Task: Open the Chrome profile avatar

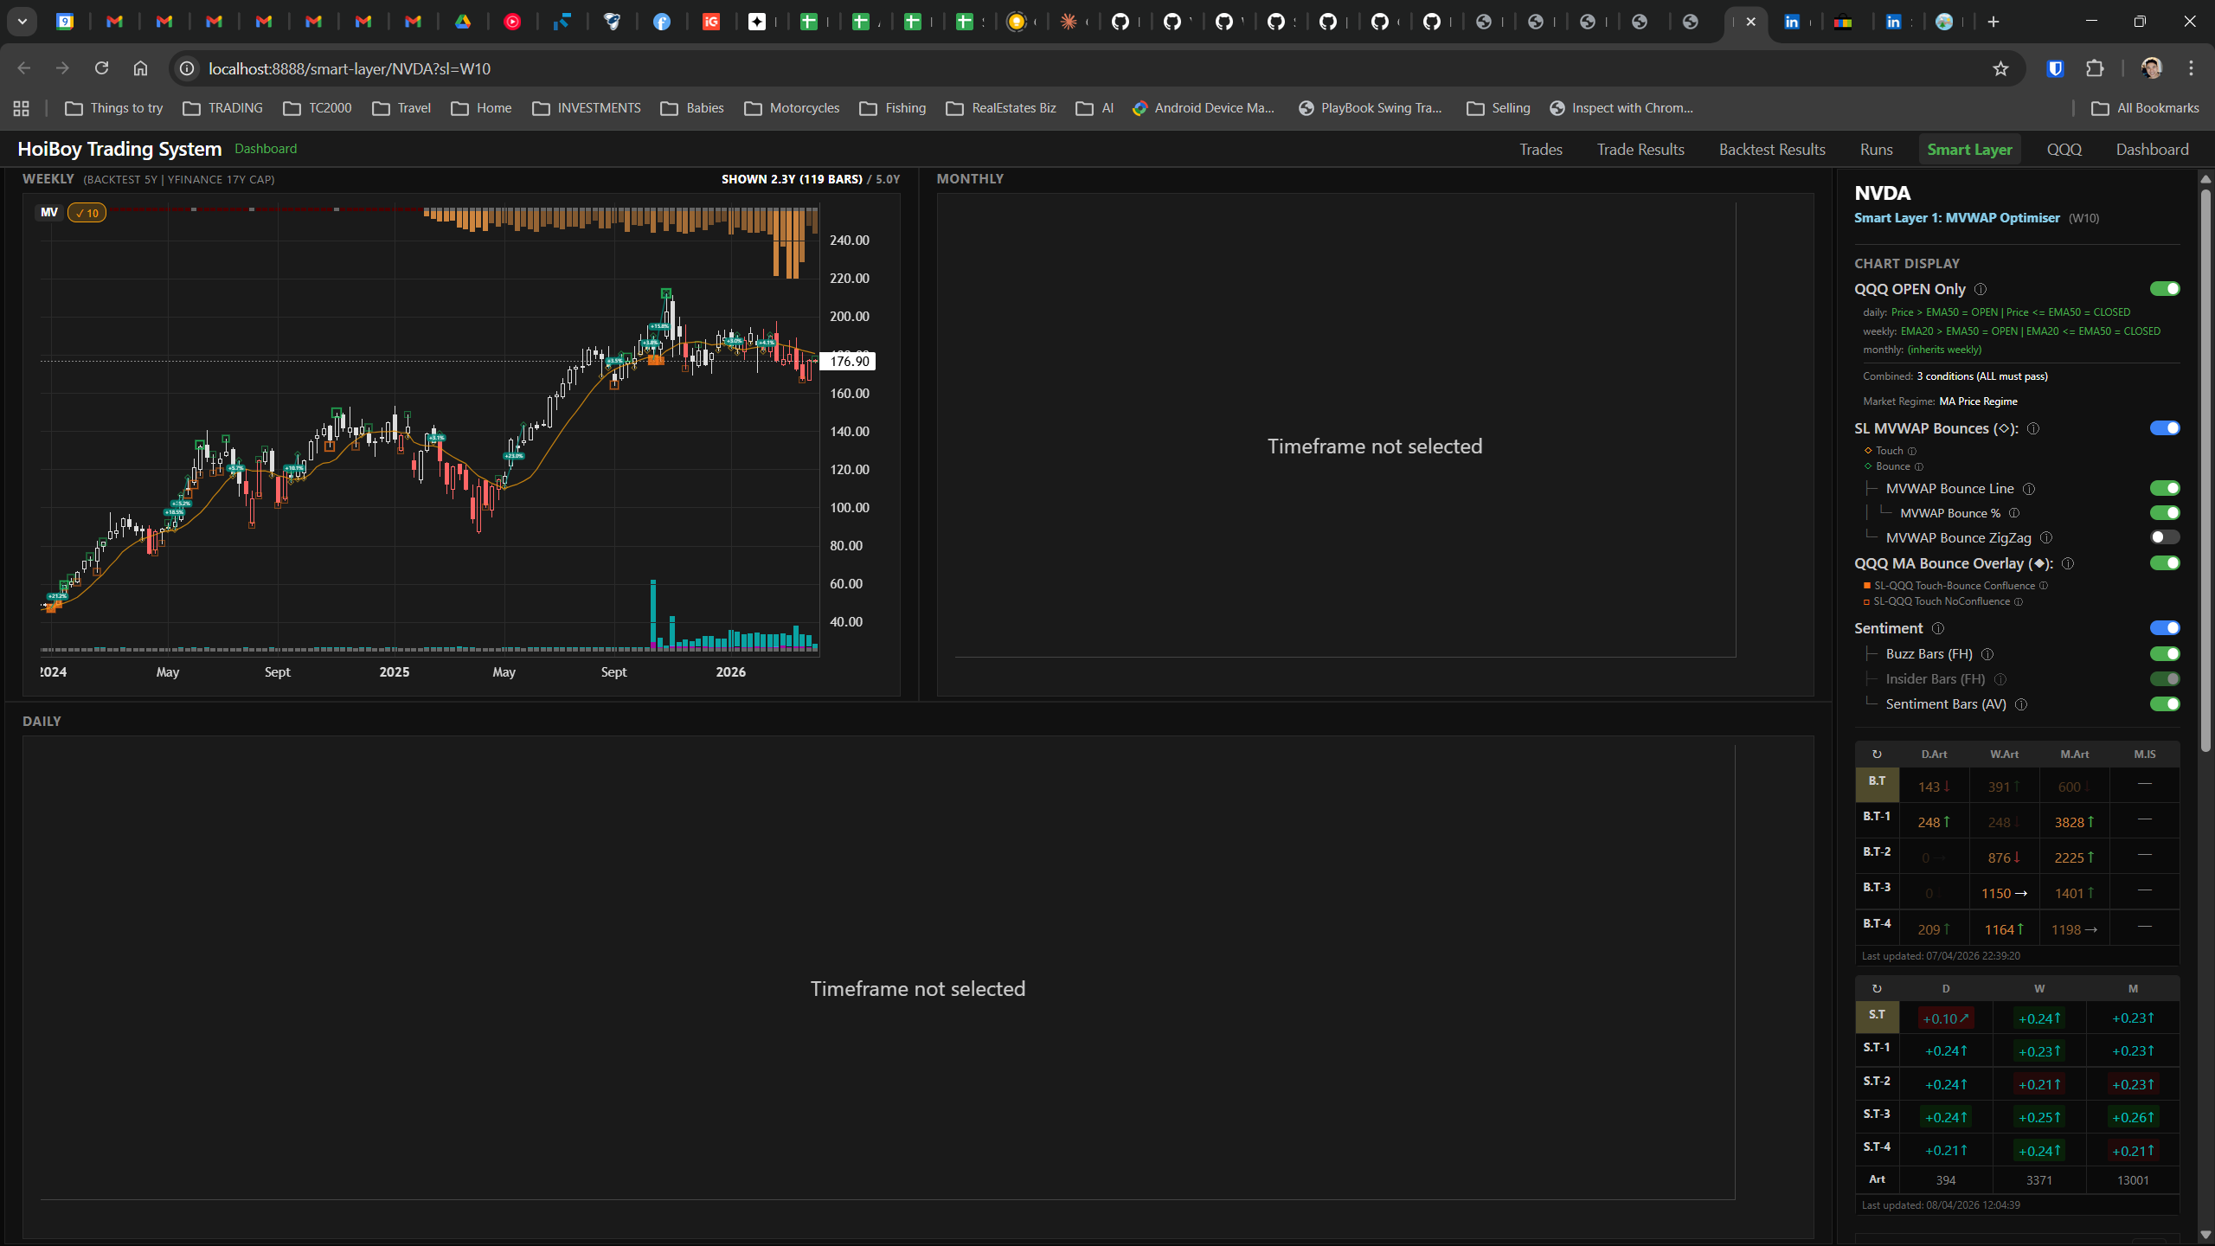Action: (x=2152, y=68)
